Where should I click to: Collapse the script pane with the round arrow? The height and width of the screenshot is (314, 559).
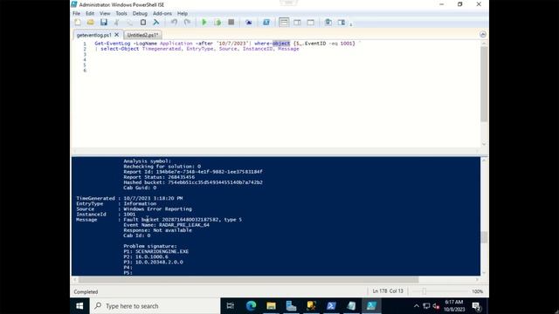coord(483,34)
